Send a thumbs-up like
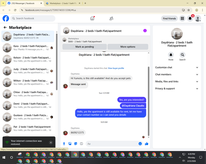This screenshot has height=164, width=206. 147,143
